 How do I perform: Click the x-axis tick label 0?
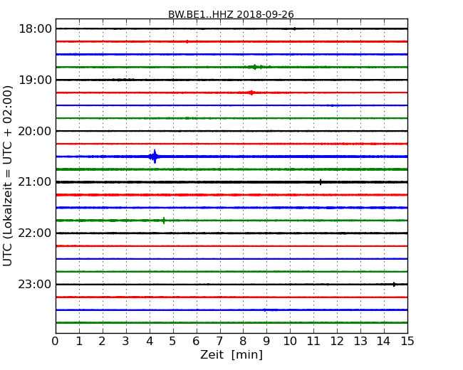[x=56, y=342]
